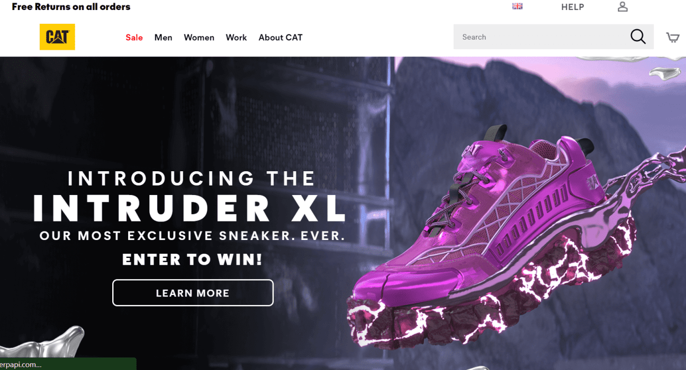Open the user account profile icon
The image size is (686, 370).
[x=622, y=7]
